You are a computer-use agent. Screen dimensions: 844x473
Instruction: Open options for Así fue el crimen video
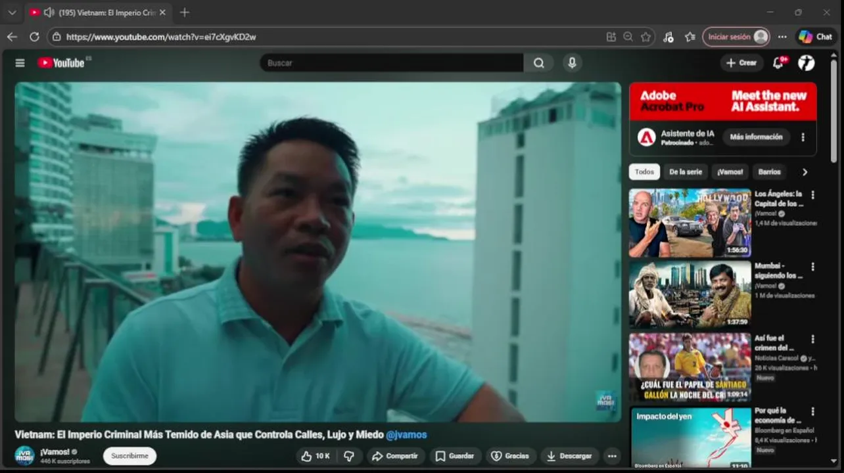click(x=813, y=340)
